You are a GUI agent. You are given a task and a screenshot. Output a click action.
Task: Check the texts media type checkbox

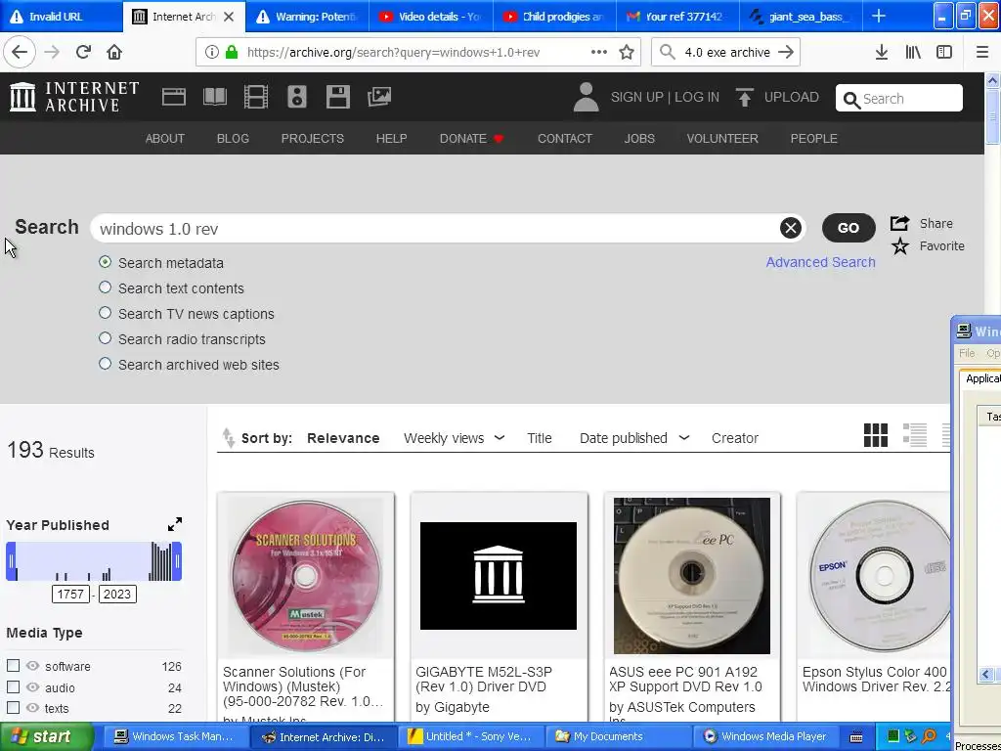(x=13, y=708)
